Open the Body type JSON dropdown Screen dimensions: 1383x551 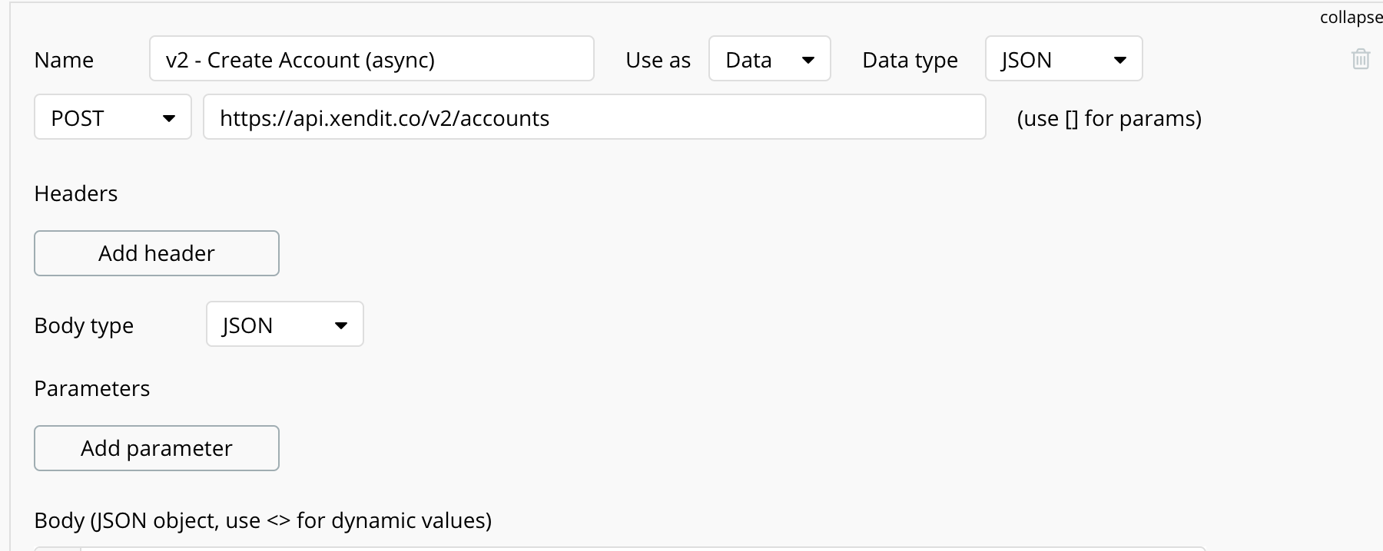[284, 325]
